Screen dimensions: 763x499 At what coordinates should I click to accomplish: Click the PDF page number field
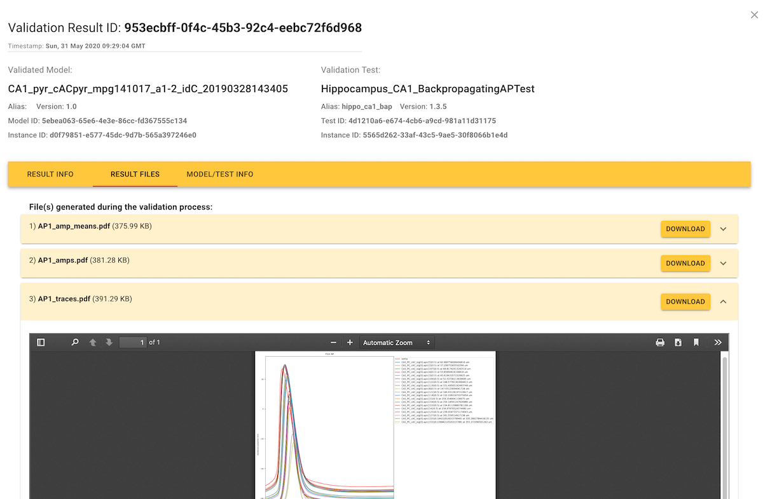133,342
